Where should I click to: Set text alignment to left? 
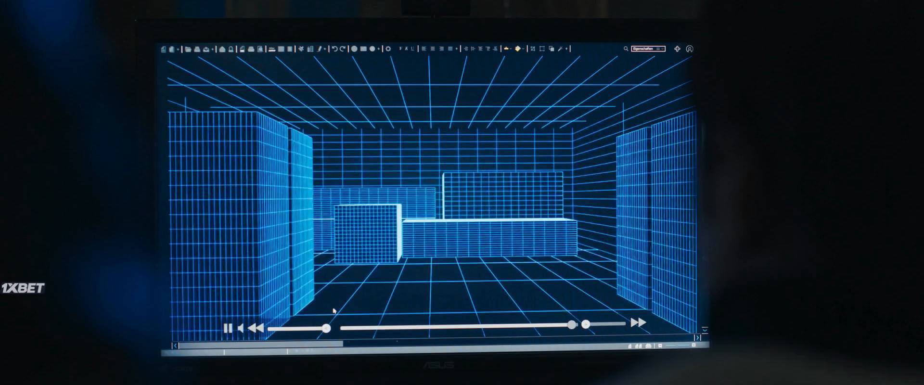[424, 49]
